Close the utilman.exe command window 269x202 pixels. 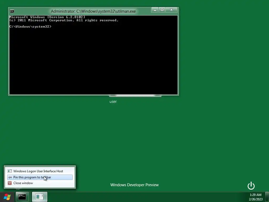171,10
